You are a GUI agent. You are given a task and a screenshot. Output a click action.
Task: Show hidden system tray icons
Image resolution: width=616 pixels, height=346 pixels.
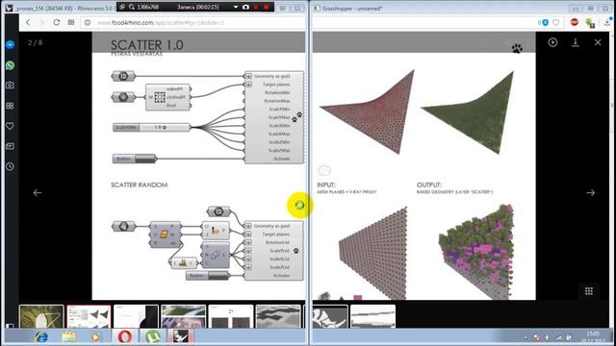coord(526,337)
